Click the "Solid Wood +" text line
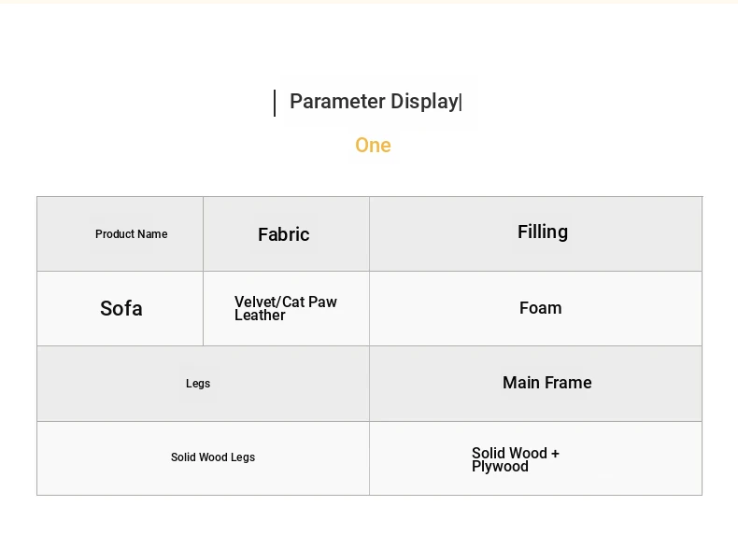 coord(516,453)
